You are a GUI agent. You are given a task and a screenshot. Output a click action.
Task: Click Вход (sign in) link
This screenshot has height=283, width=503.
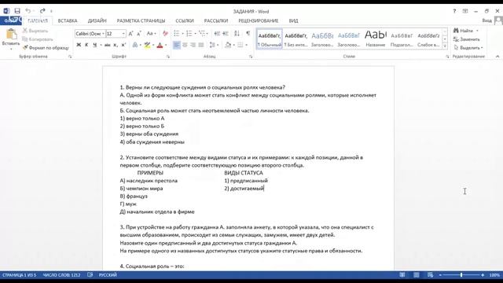pyautogui.click(x=486, y=20)
